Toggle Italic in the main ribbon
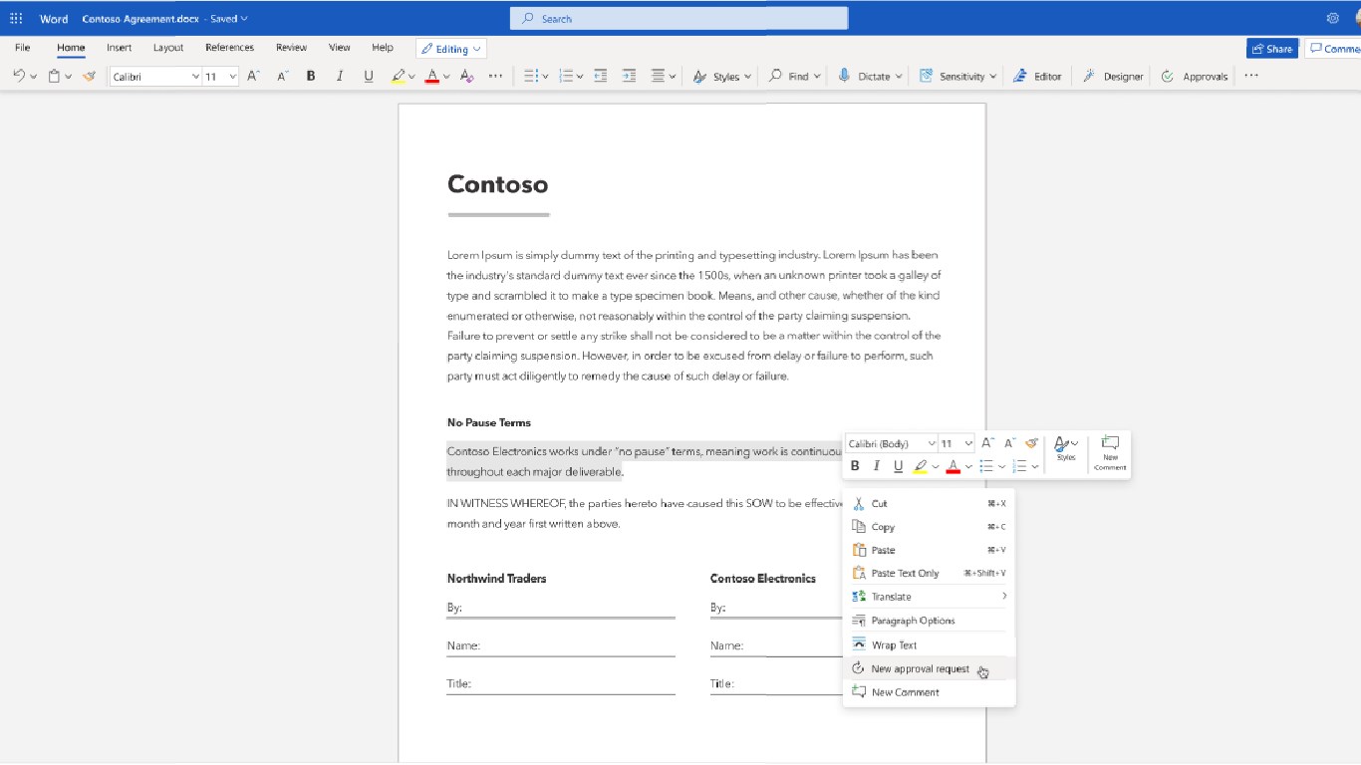 (340, 76)
